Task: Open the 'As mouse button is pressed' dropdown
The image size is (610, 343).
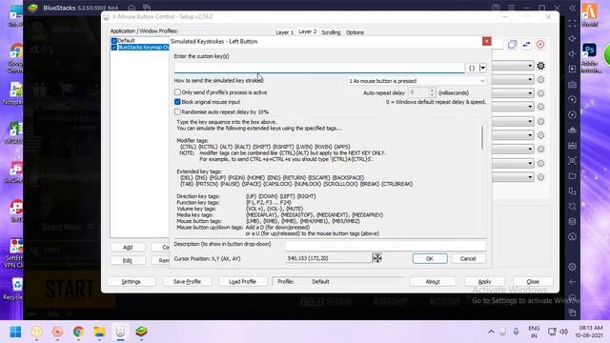Action: (x=417, y=81)
